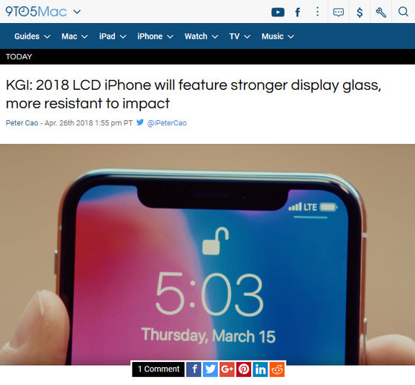This screenshot has height=385, width=415.
Task: Click the iPhone X hero image
Action: click(207, 254)
